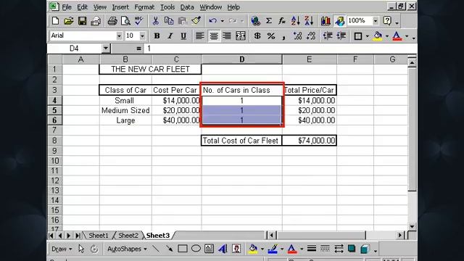
Task: Toggle Bold formatting
Action: (157, 36)
